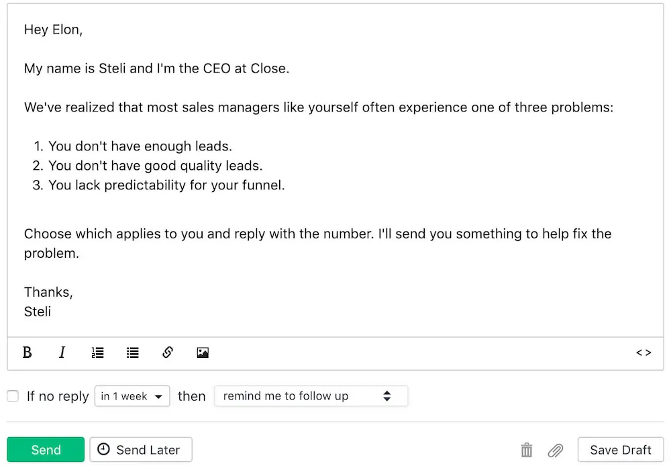Switch to HTML code view

pyautogui.click(x=643, y=353)
